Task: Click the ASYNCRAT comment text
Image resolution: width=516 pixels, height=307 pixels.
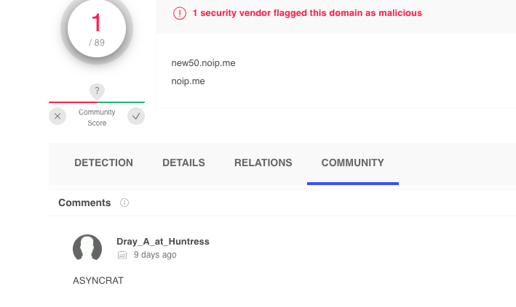Action: coord(98,281)
